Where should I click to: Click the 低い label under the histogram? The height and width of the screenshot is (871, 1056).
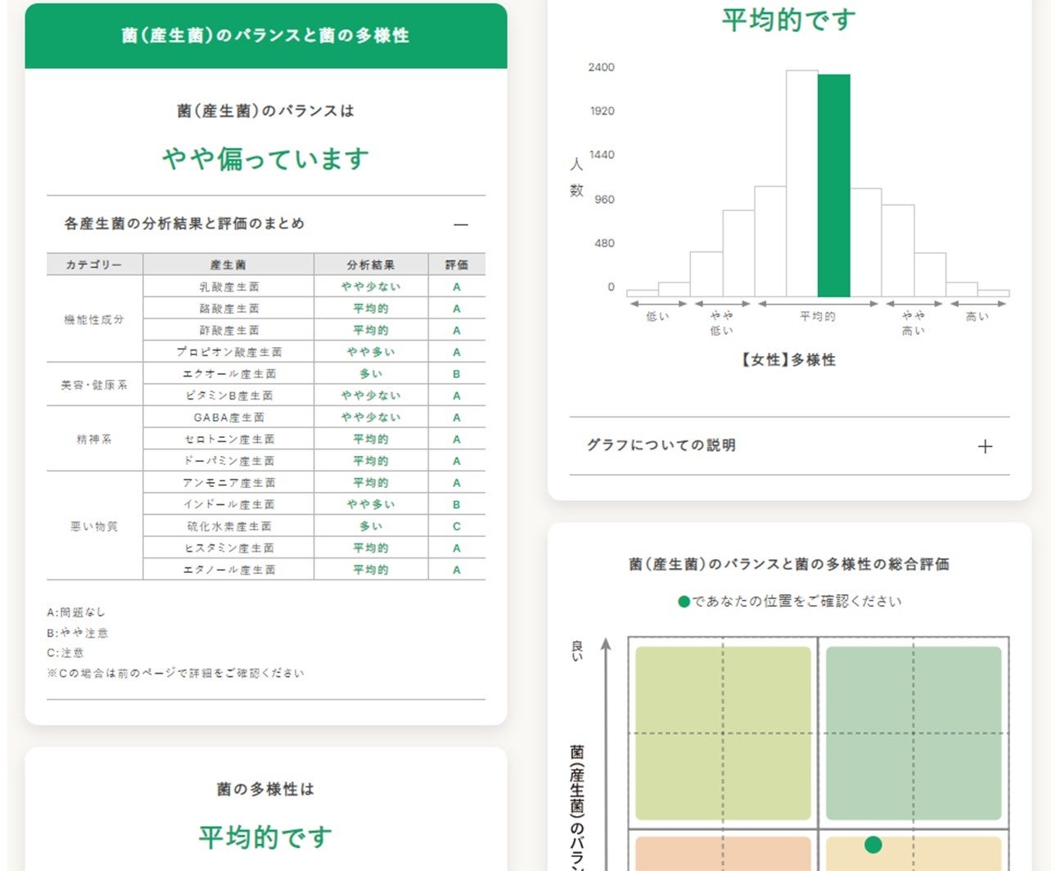tap(657, 316)
